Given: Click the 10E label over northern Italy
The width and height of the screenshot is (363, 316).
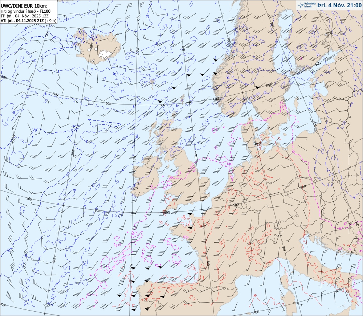Looking at the screenshot, I should point(285,248).
